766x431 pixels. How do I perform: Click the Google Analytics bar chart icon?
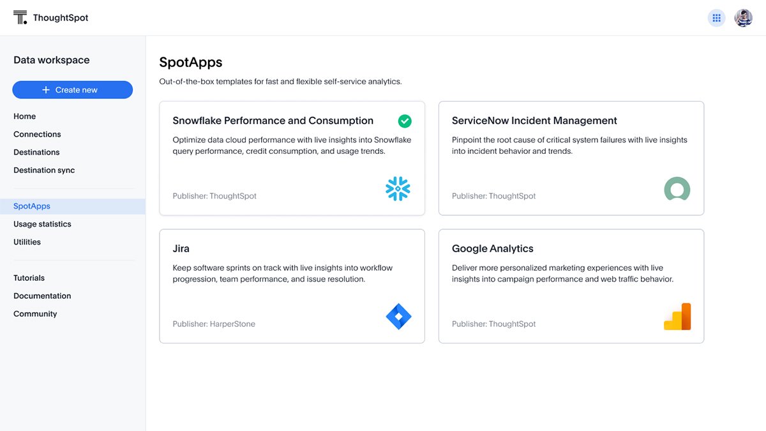[x=677, y=316]
